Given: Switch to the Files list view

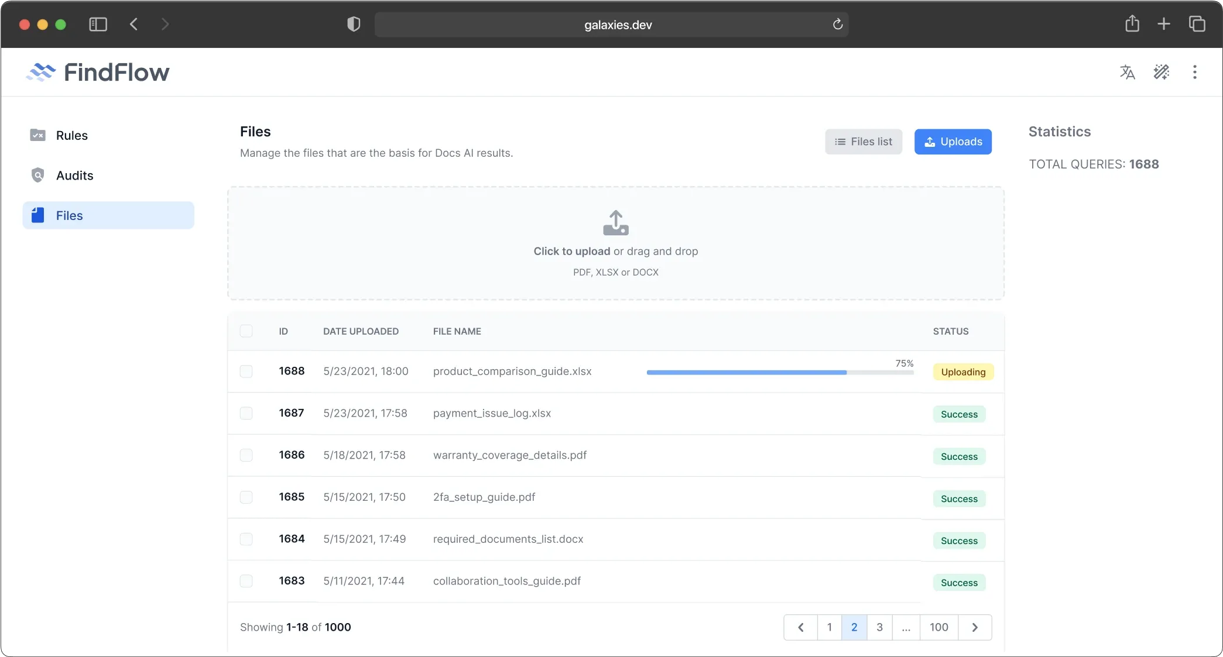Looking at the screenshot, I should click(864, 142).
